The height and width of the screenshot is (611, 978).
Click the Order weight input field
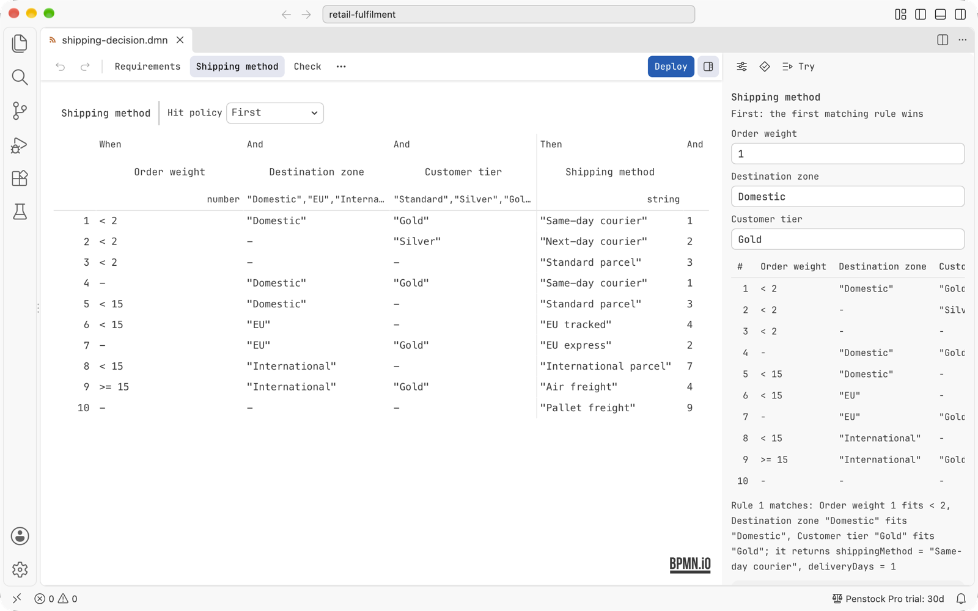[848, 154]
